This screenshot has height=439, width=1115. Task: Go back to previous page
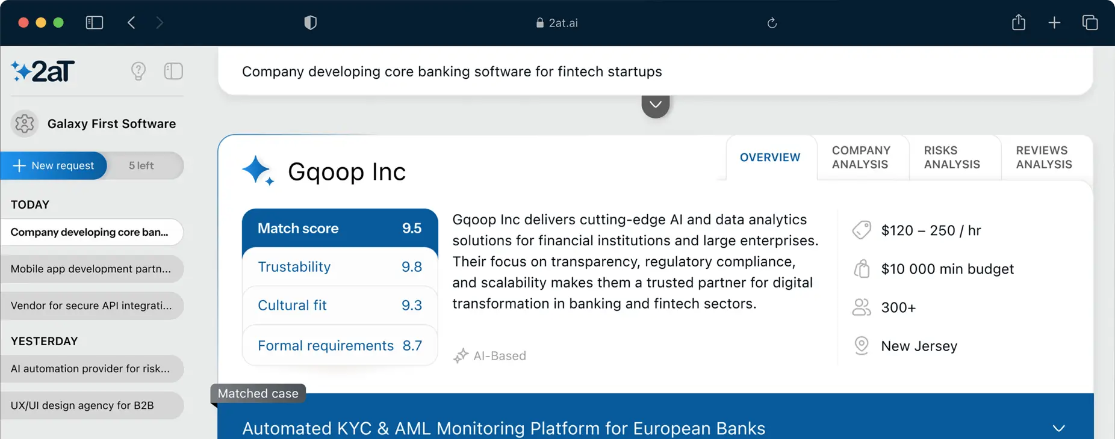(131, 23)
